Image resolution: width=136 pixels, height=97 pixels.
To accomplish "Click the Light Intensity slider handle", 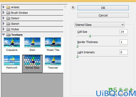I will (x=78, y=56).
